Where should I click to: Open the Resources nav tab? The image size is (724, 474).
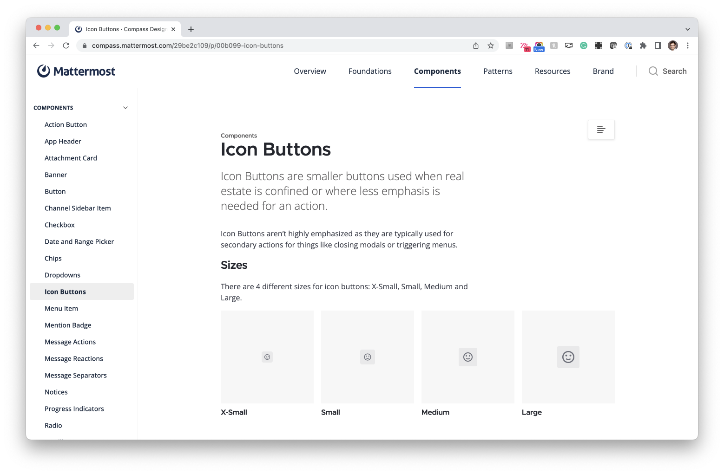tap(553, 71)
